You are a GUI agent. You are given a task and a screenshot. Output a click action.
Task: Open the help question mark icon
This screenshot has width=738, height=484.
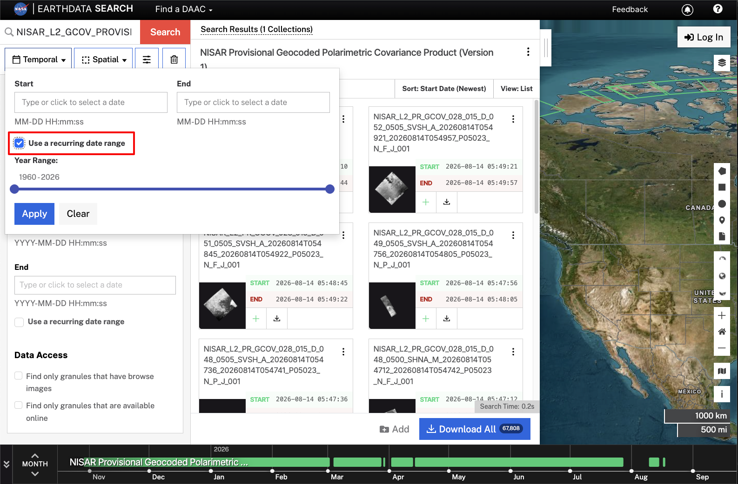[718, 9]
